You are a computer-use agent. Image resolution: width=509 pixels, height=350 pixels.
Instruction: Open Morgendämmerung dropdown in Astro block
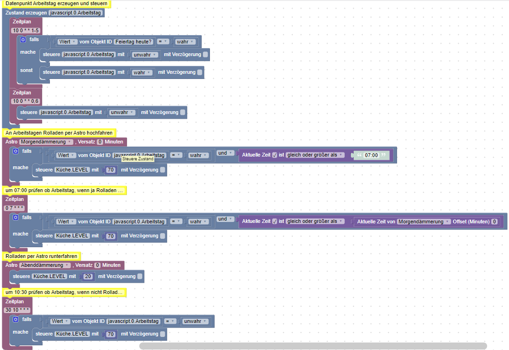click(46, 142)
